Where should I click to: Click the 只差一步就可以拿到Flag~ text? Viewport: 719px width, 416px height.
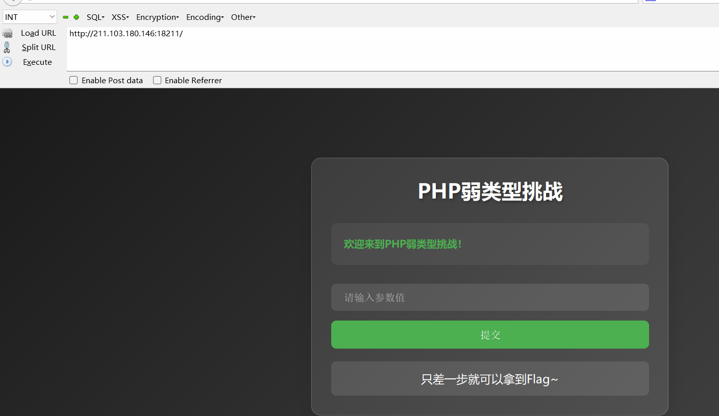[490, 379]
